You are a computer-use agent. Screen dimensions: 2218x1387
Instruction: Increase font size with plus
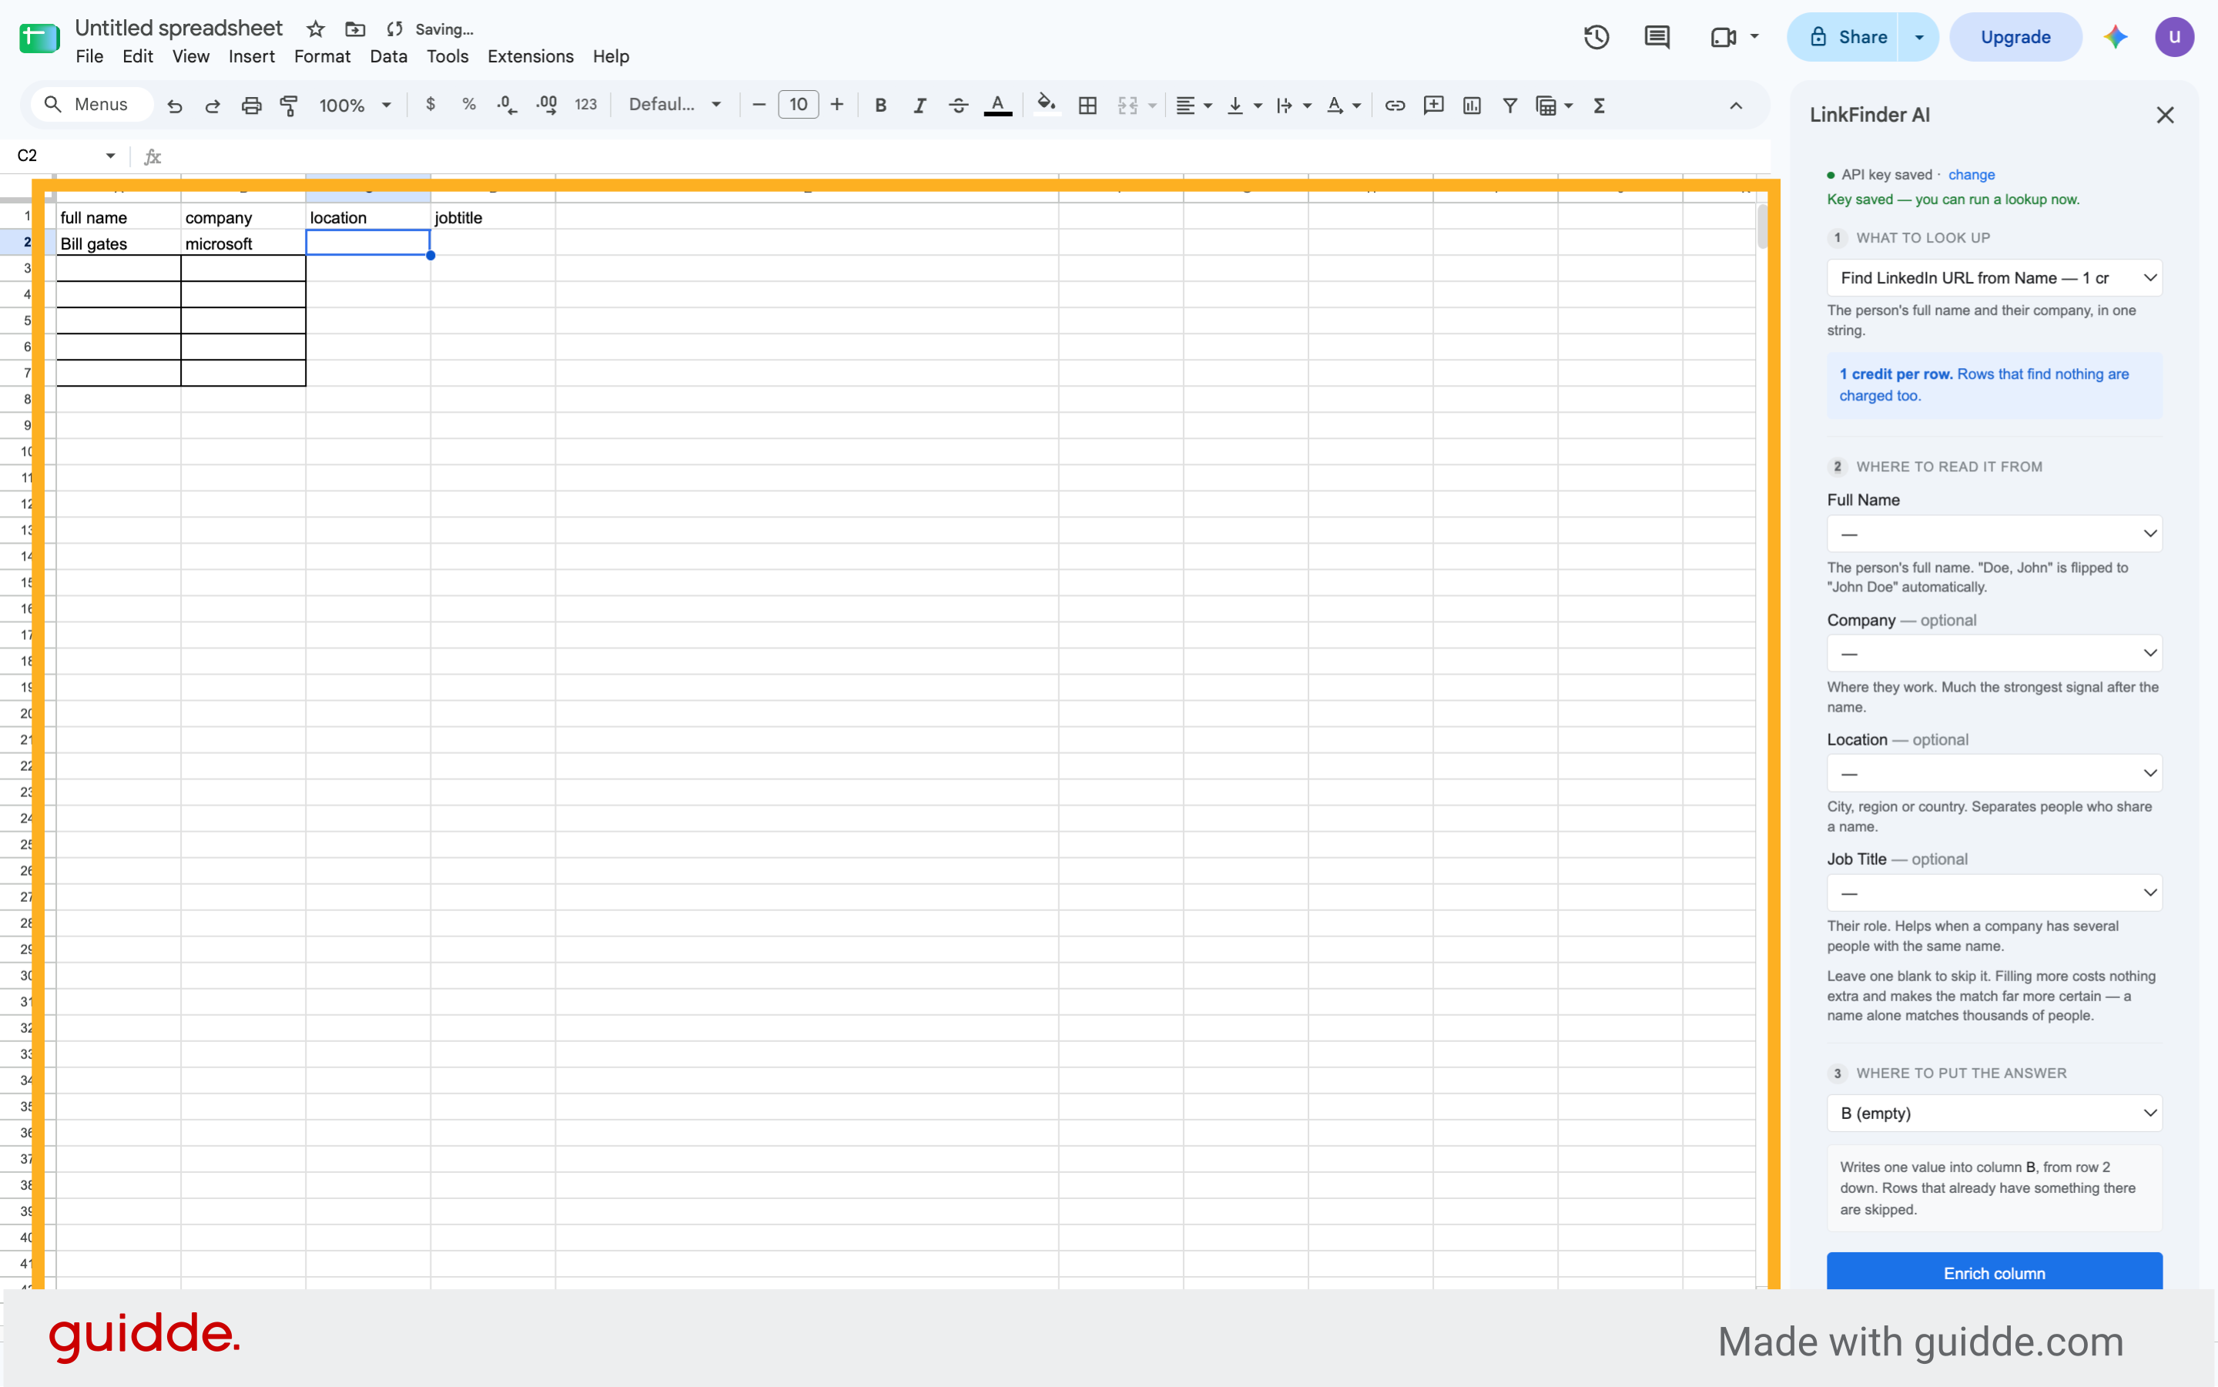click(x=836, y=105)
